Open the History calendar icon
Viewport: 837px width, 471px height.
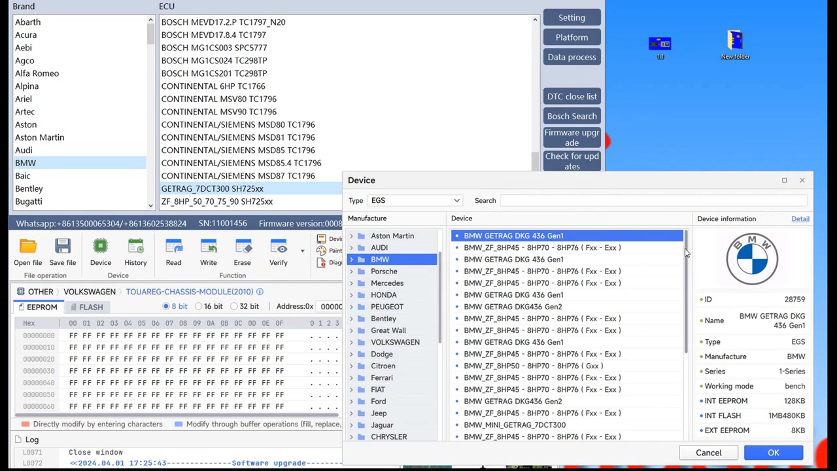(x=135, y=247)
